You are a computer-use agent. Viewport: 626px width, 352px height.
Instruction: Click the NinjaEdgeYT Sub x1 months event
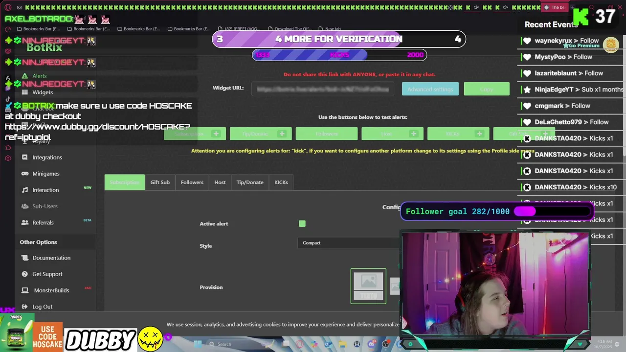tap(573, 89)
